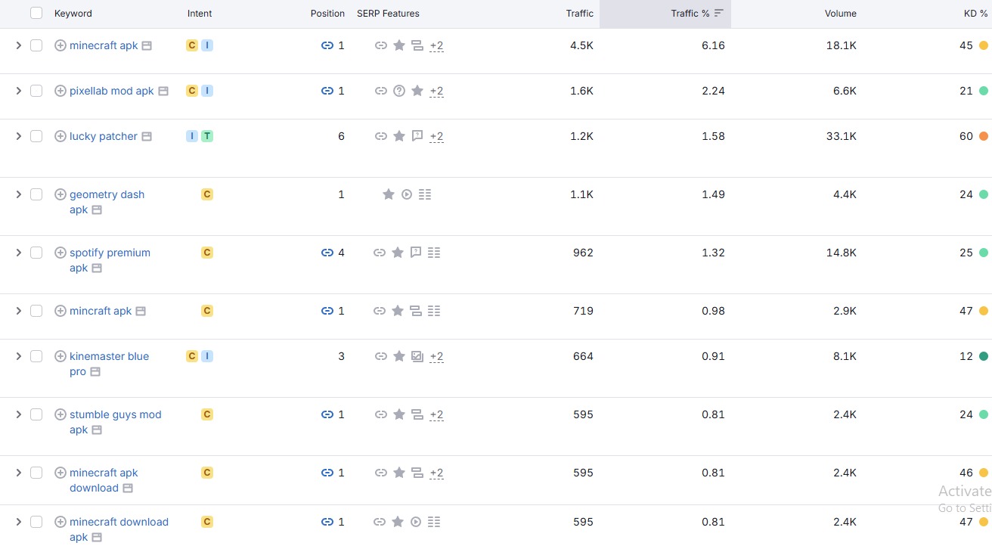The height and width of the screenshot is (546, 992).
Task: Select the checkbox for spotify premium apk
Action: point(36,253)
